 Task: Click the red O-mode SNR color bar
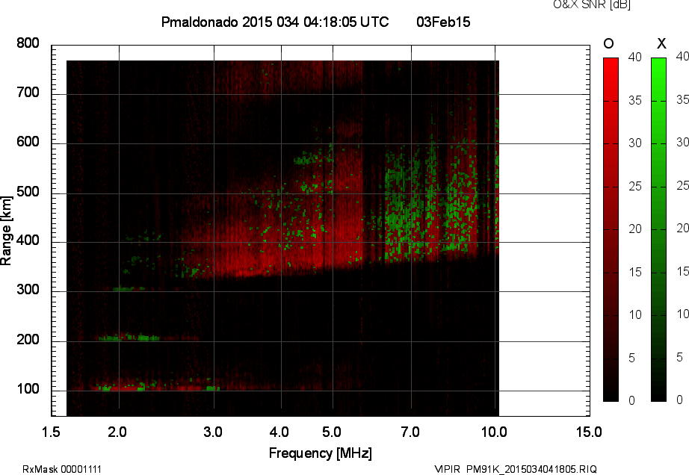click(611, 229)
